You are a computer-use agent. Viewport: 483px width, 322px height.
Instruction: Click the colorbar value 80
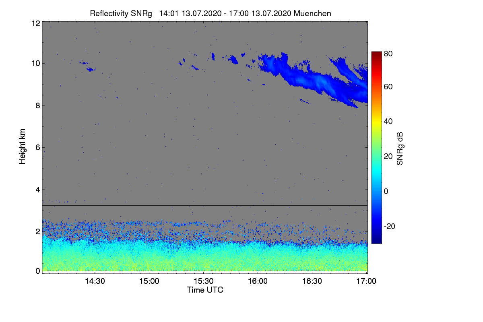point(389,53)
